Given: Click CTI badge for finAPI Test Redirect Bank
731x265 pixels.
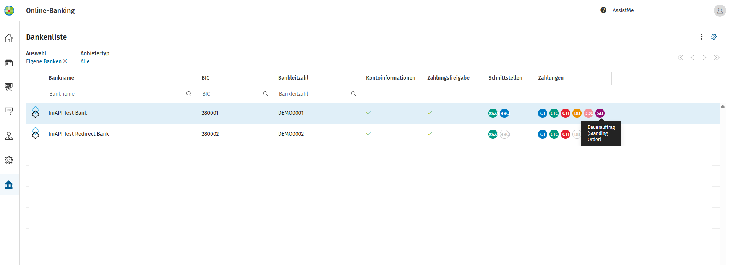Looking at the screenshot, I should click(566, 134).
